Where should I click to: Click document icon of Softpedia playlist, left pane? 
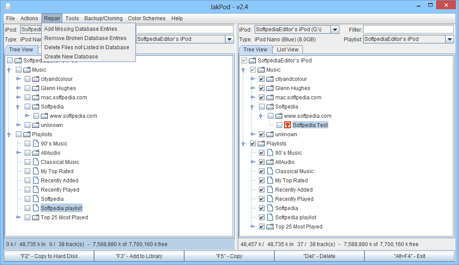[36, 208]
